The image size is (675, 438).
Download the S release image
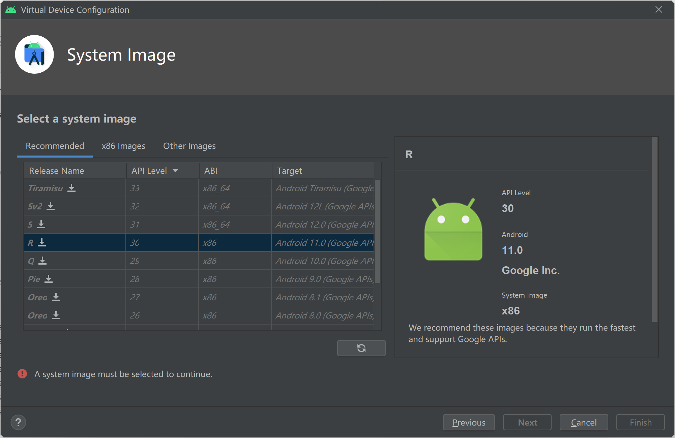pyautogui.click(x=41, y=224)
